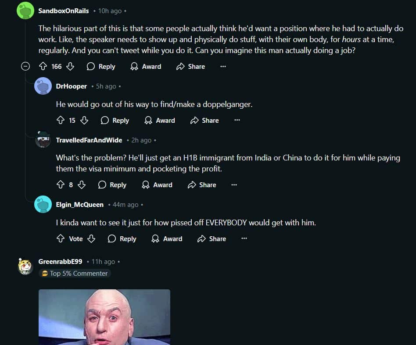Downvote SandboxOnRails' comment with 166 votes

coord(70,66)
